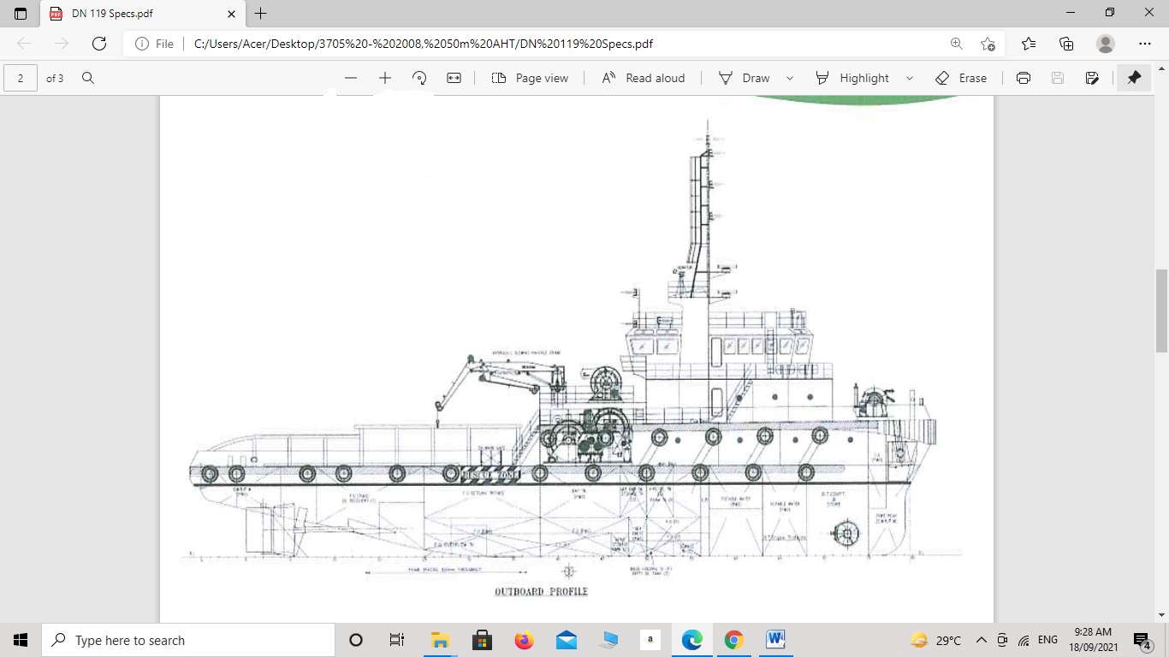
Task: Open the Page view button
Action: point(530,78)
